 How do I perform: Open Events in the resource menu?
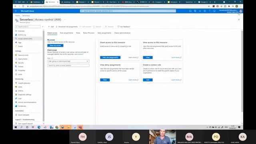pyautogui.click(x=20, y=46)
